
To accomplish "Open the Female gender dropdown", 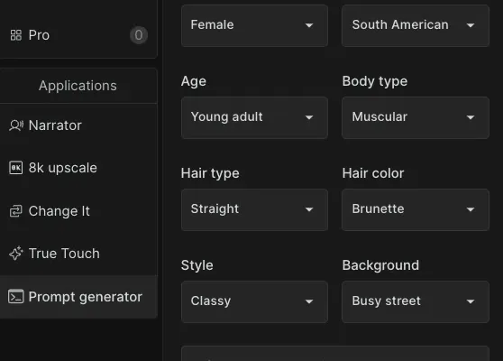I will coord(254,25).
